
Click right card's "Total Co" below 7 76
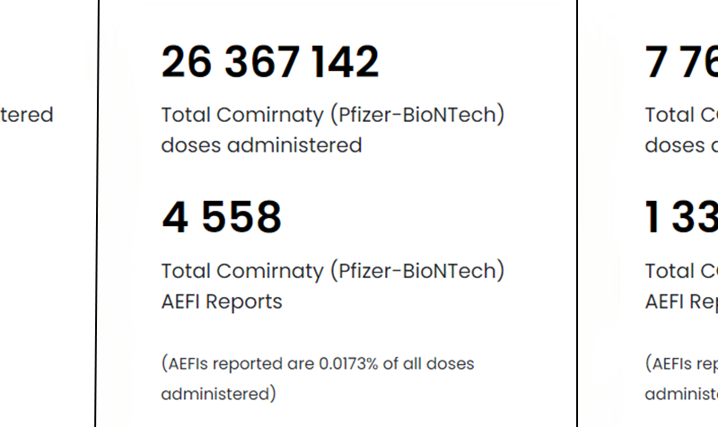coord(682,116)
